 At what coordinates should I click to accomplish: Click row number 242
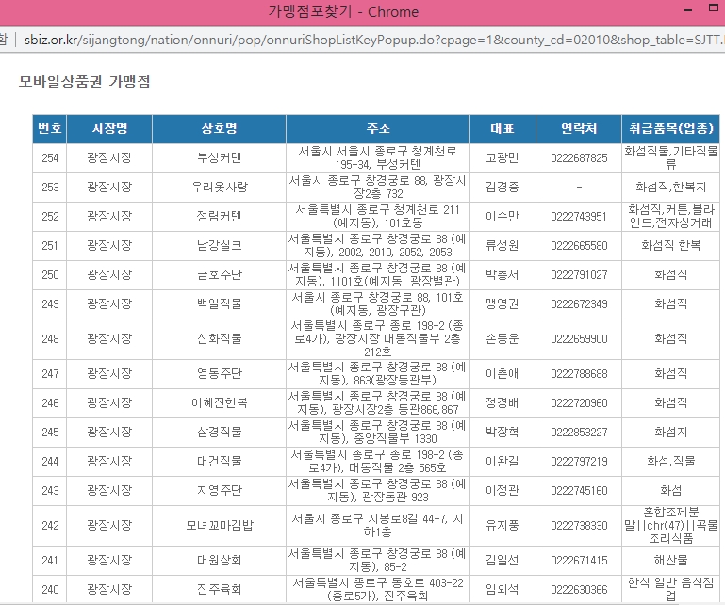click(50, 526)
